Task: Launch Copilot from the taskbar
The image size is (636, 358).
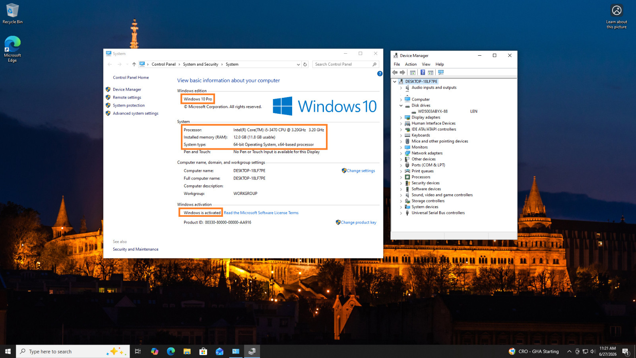Action: [155, 351]
